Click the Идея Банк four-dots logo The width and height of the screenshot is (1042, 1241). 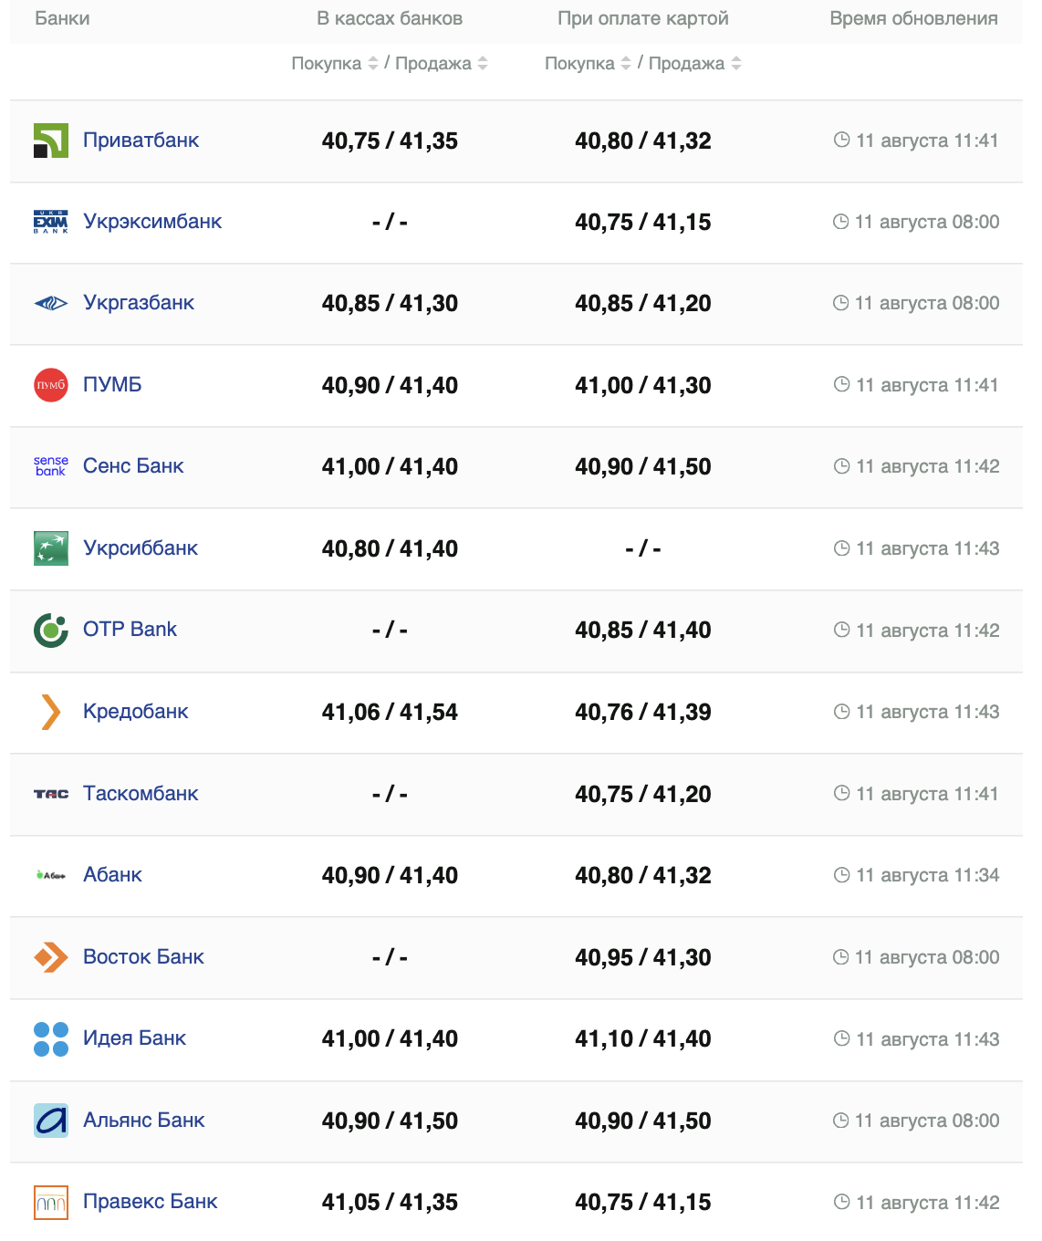[51, 1038]
